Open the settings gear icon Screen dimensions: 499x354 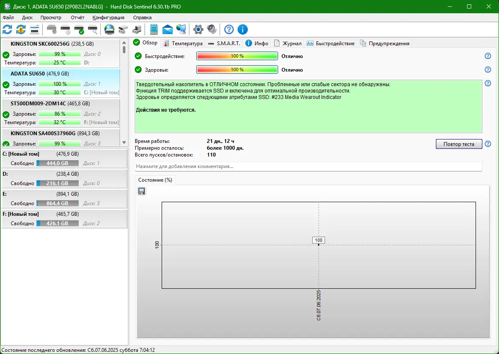[x=198, y=29]
